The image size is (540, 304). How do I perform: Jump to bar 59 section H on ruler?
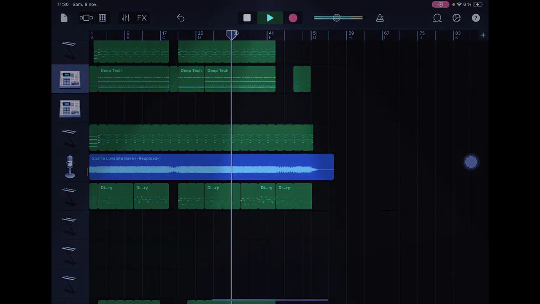tap(351, 35)
